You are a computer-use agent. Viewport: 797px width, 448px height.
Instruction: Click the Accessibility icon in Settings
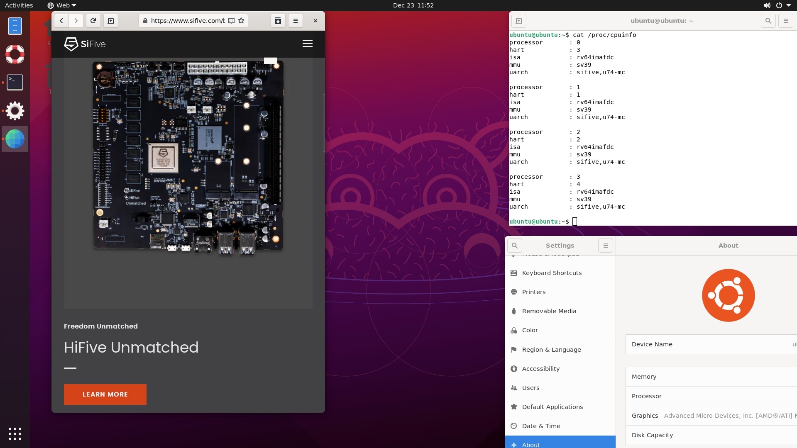pos(514,369)
